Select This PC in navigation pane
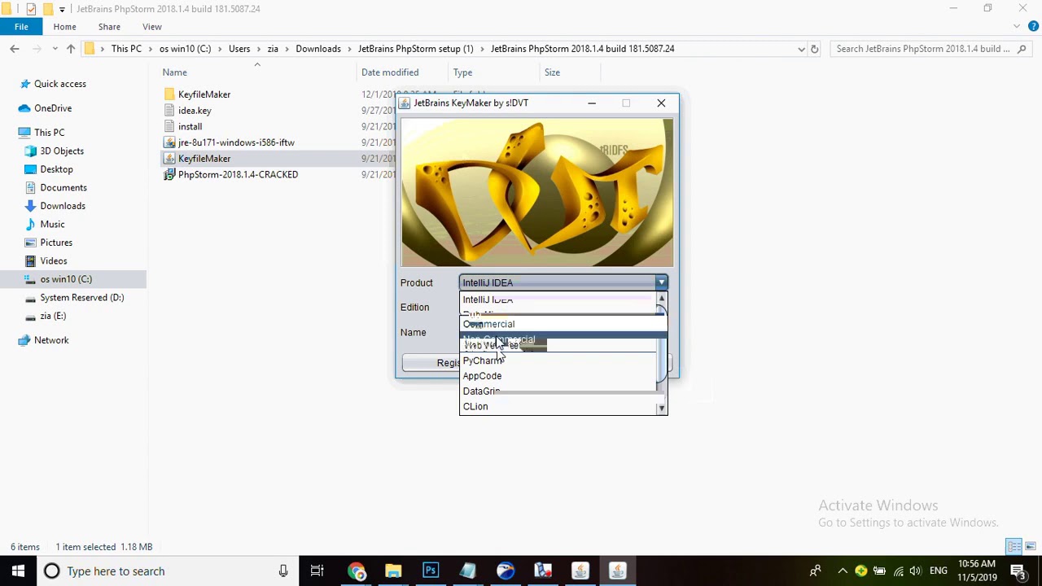 tap(49, 133)
